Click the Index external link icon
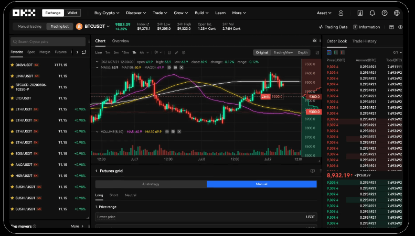 (x=147, y=24)
